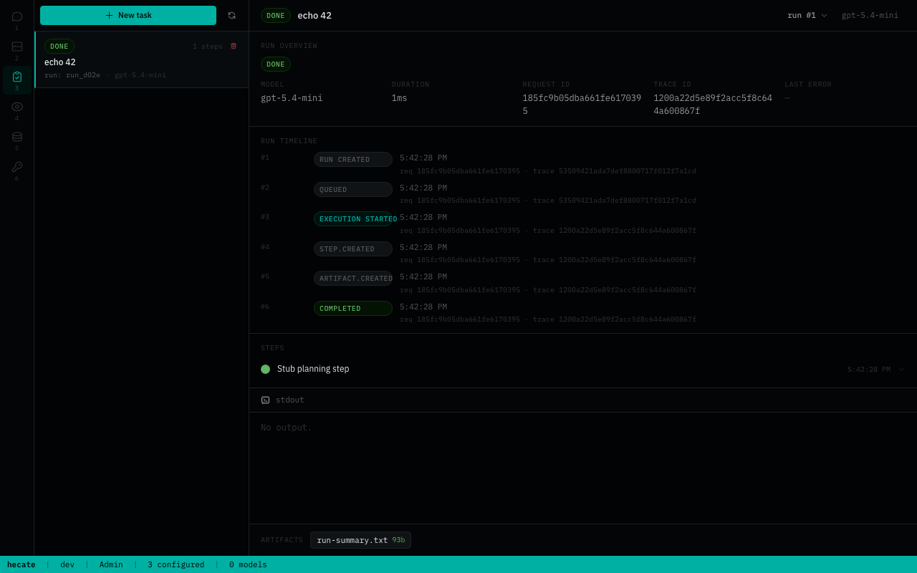The image size is (917, 573).
Task: Click the DONE badge in task list
Action: point(59,46)
